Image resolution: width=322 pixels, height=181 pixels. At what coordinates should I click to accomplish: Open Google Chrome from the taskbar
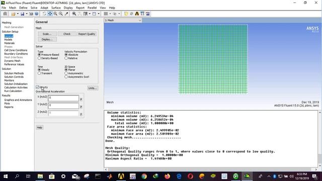[x=144, y=176]
